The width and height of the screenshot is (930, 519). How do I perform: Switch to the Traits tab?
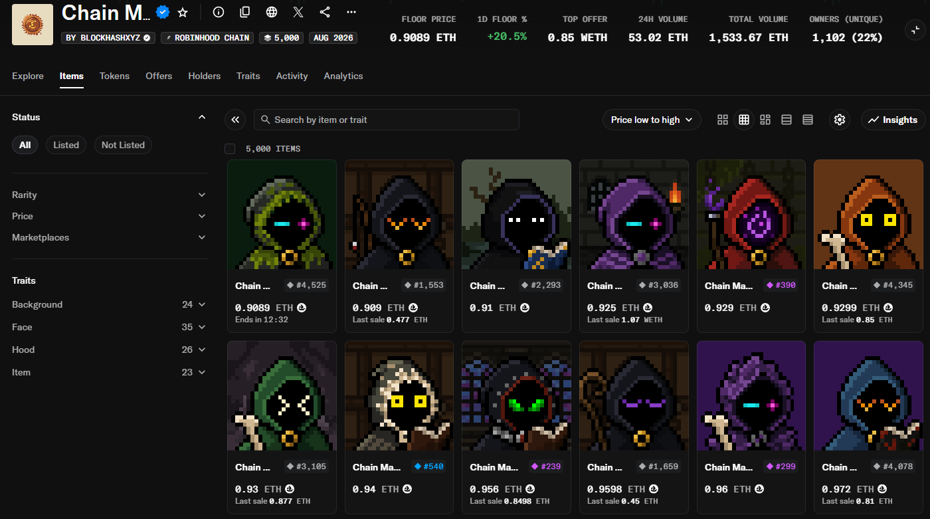click(248, 76)
